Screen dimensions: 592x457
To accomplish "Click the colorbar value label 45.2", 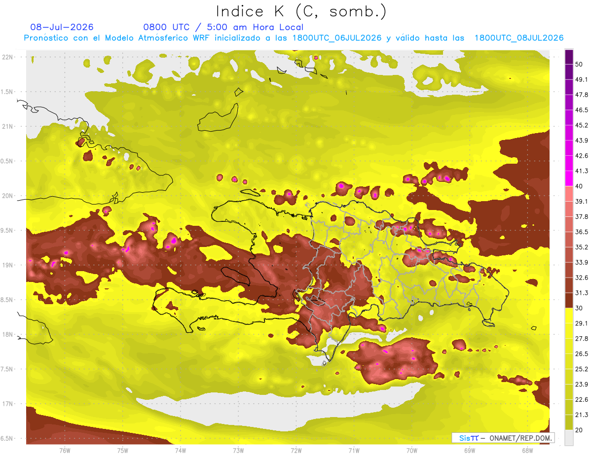I will point(581,125).
